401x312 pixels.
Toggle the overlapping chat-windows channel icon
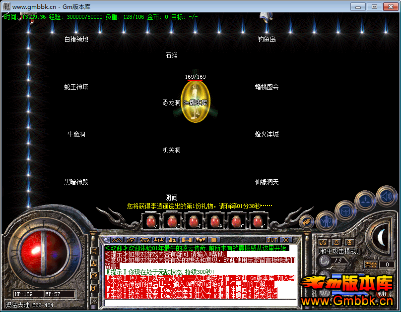[x=94, y=276]
